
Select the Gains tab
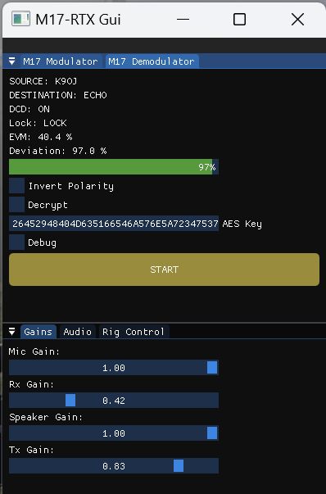click(38, 332)
